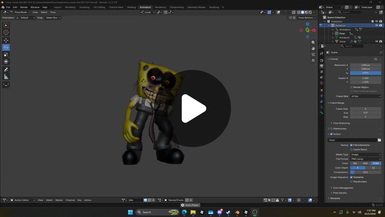Activate the Measure tool
Screen dimensions: 385x217
point(6,77)
